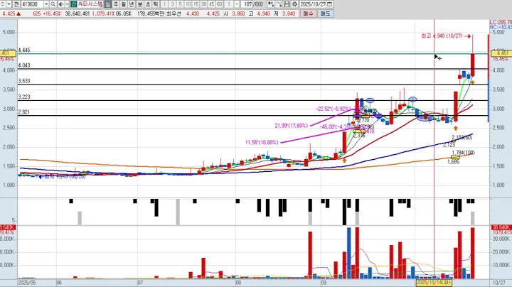Click the line indicator tool icon
512x287 pixels.
tap(279, 4)
